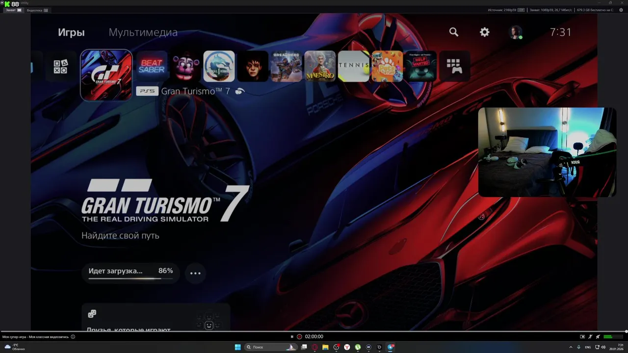Click the friends-playing icon on card
628x353 pixels.
coord(92,314)
